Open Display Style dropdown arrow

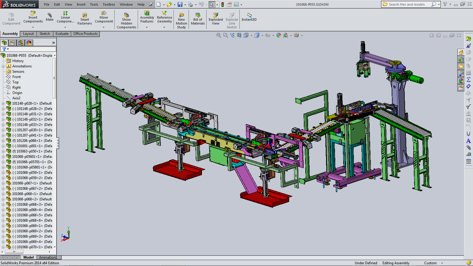[262, 35]
